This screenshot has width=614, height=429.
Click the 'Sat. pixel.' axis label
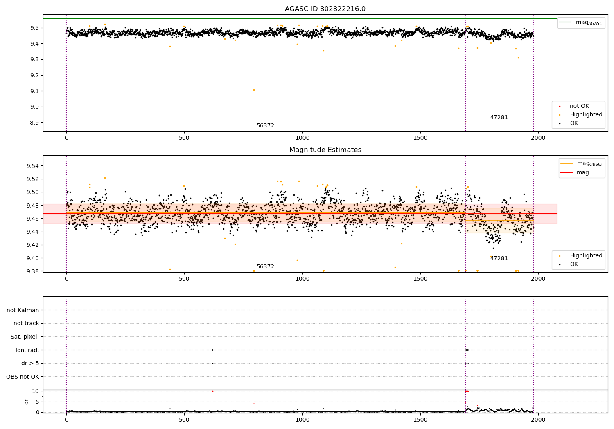pos(25,337)
